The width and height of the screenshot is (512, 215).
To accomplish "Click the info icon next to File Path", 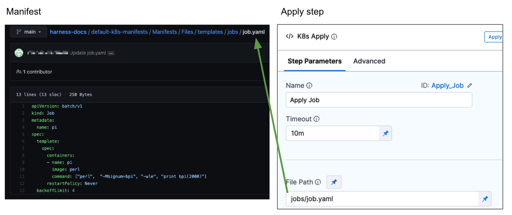I will tap(317, 182).
